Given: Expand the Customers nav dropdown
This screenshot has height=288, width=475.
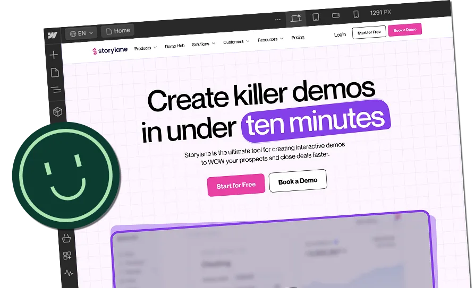Looking at the screenshot, I should click(x=236, y=42).
